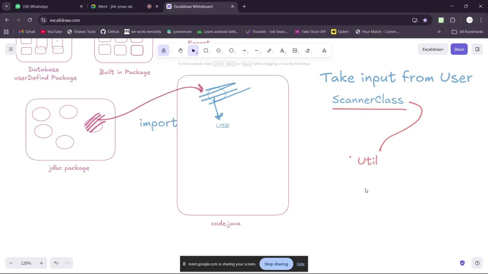The width and height of the screenshot is (488, 274).
Task: Click the Share button
Action: point(459,49)
